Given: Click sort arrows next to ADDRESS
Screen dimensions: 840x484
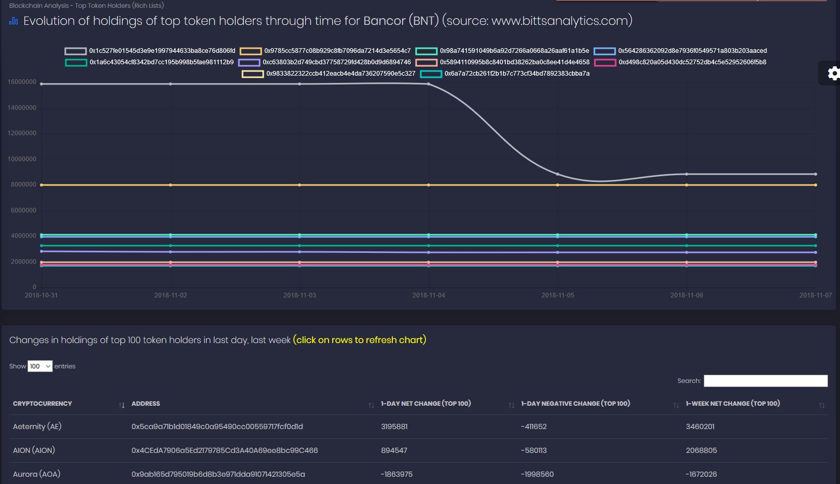Looking at the screenshot, I should [x=371, y=405].
